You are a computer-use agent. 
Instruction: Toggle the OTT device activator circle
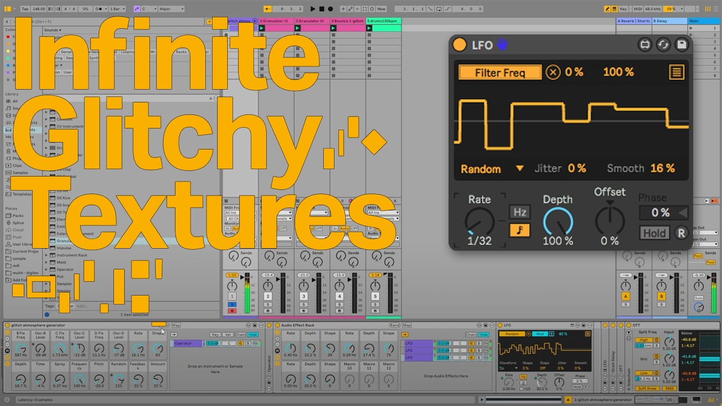click(x=630, y=325)
